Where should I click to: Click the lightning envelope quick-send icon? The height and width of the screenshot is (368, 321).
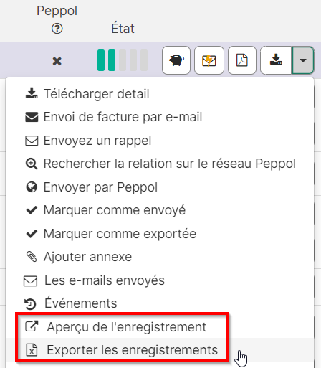pos(209,60)
